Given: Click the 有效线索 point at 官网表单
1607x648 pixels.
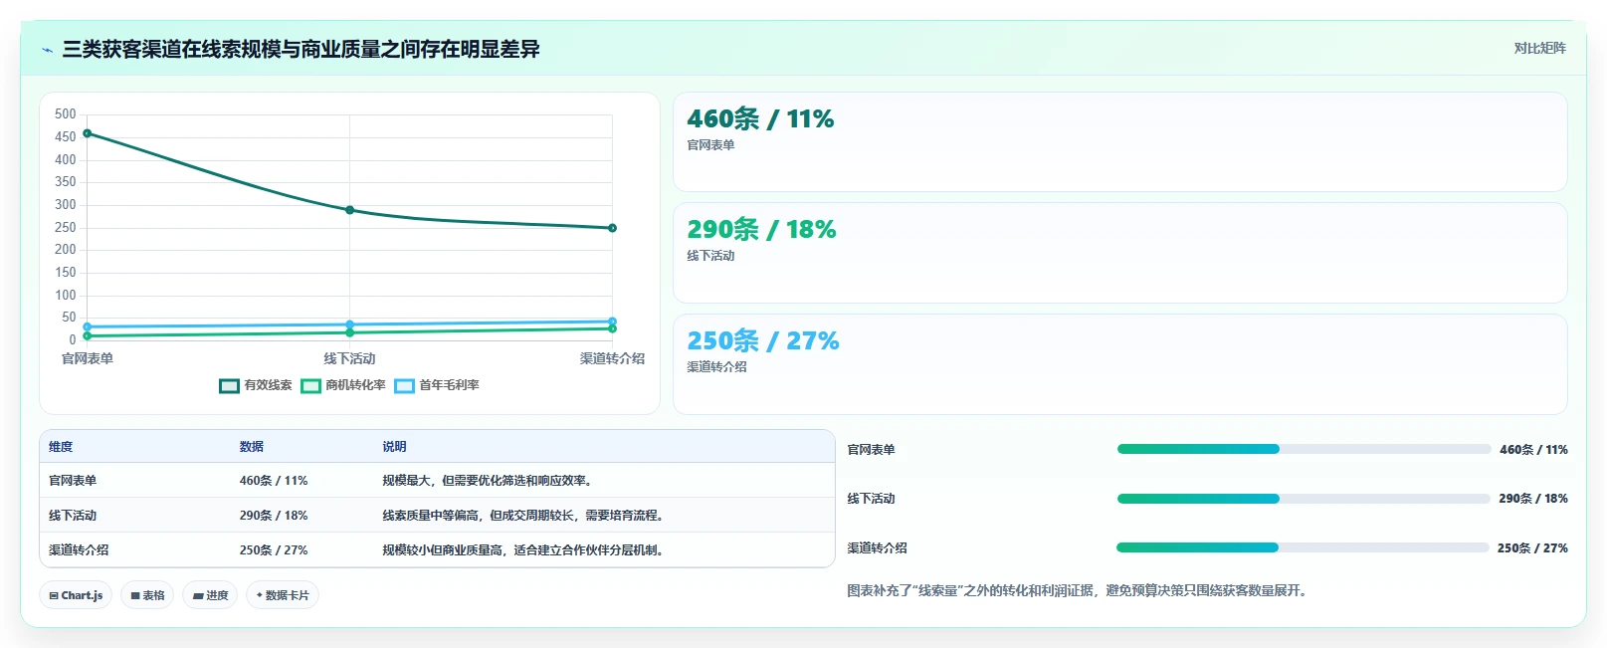Looking at the screenshot, I should point(88,133).
